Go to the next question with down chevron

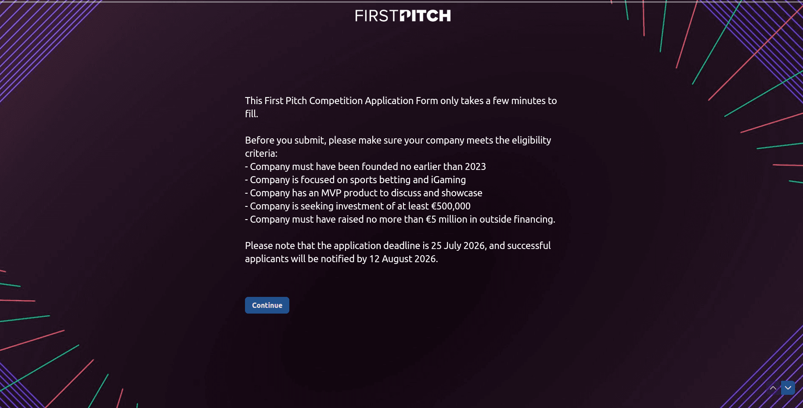[788, 388]
